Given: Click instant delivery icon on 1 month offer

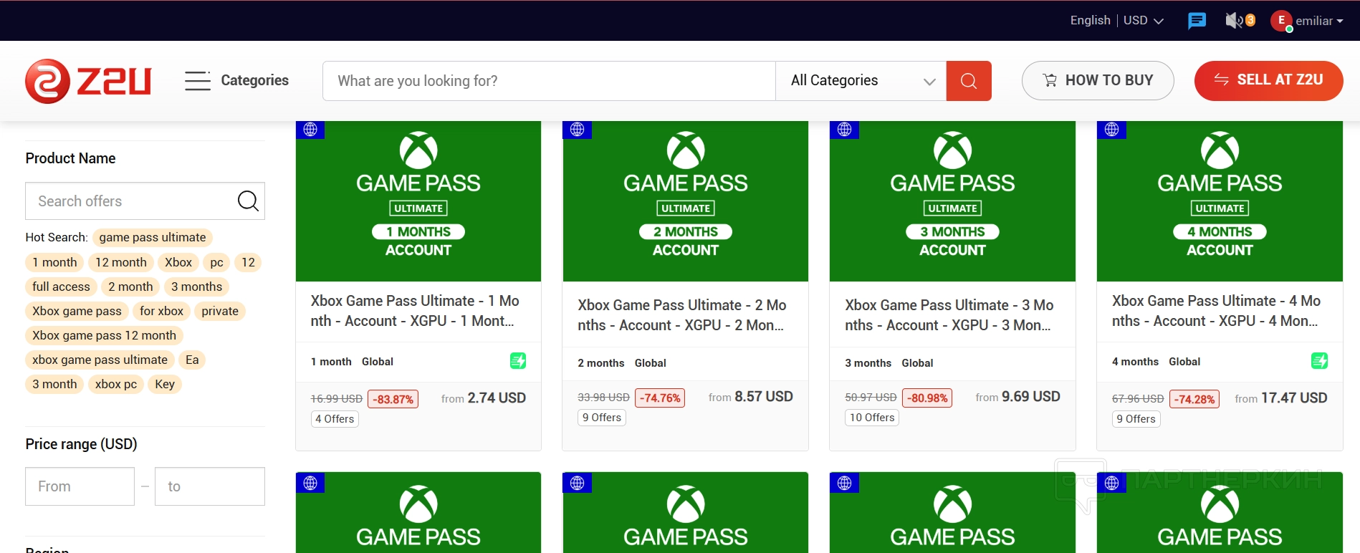Looking at the screenshot, I should point(517,361).
